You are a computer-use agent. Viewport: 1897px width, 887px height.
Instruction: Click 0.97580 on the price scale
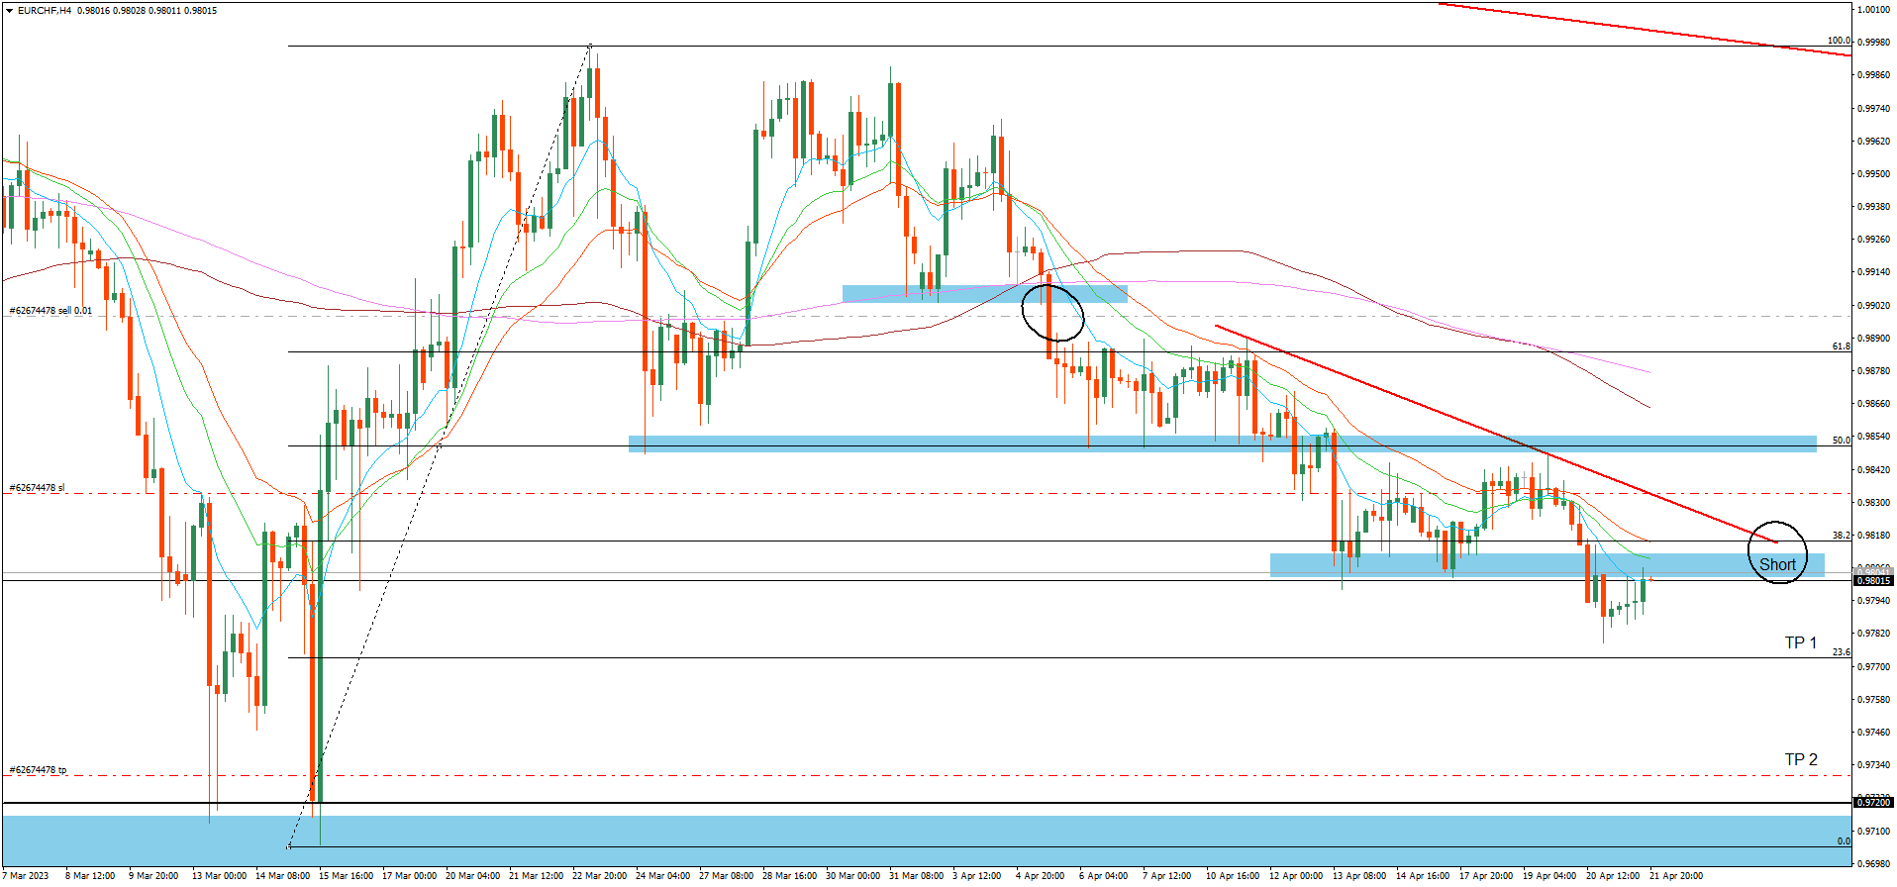[x=1873, y=700]
